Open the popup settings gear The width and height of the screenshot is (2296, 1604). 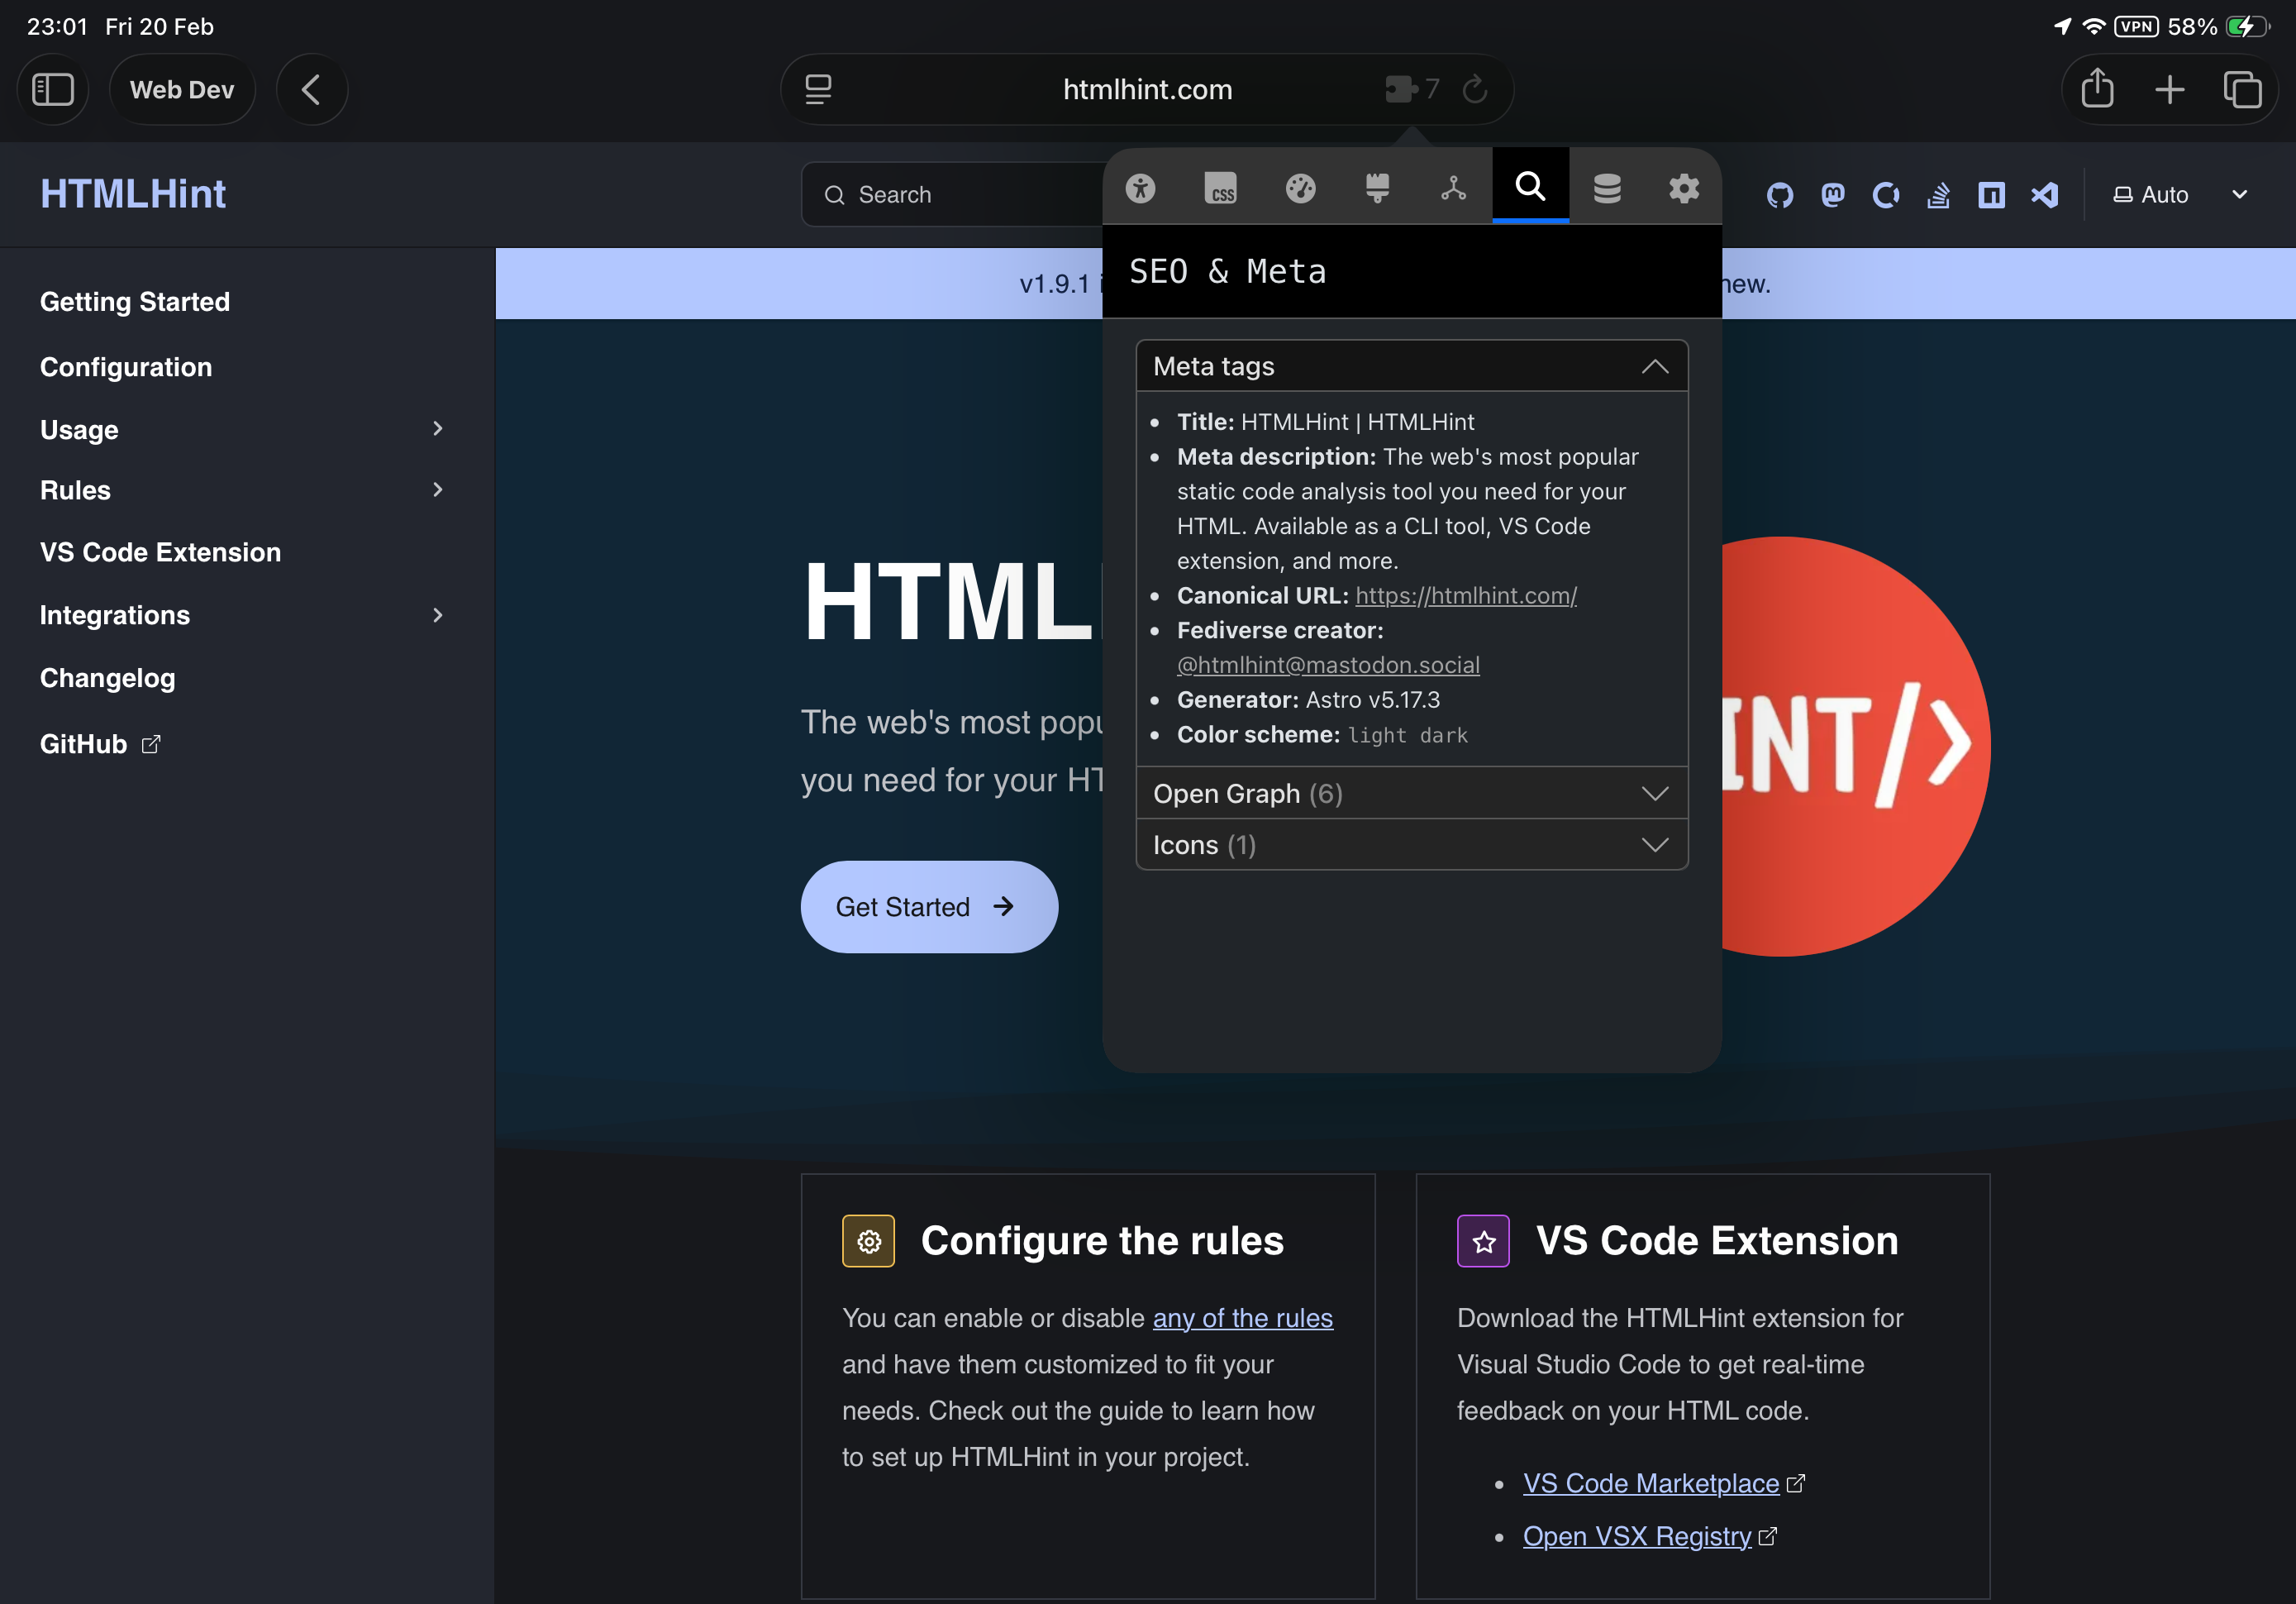pyautogui.click(x=1684, y=187)
